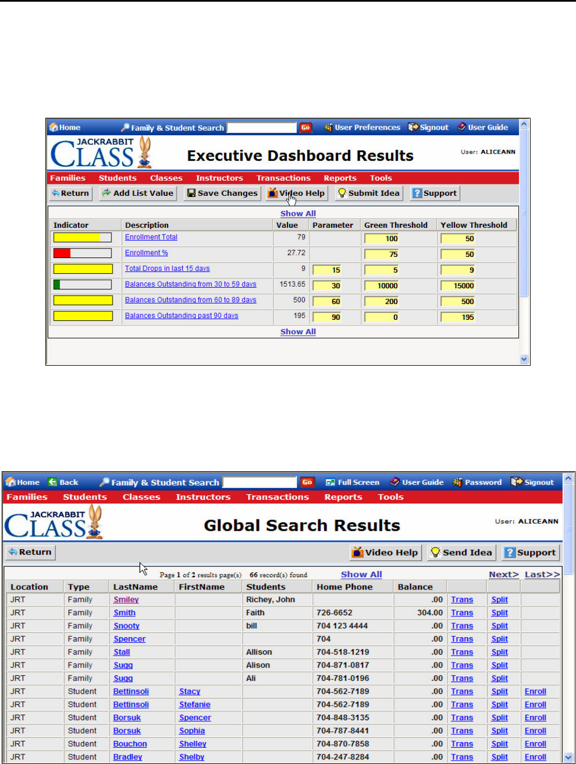Viewport: 576px width, 764px height.
Task: Click Signout in Global Search window
Action: (x=532, y=482)
